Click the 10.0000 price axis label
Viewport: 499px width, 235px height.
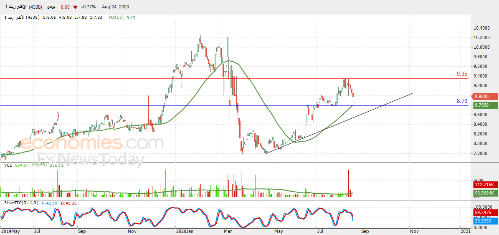[x=481, y=47]
